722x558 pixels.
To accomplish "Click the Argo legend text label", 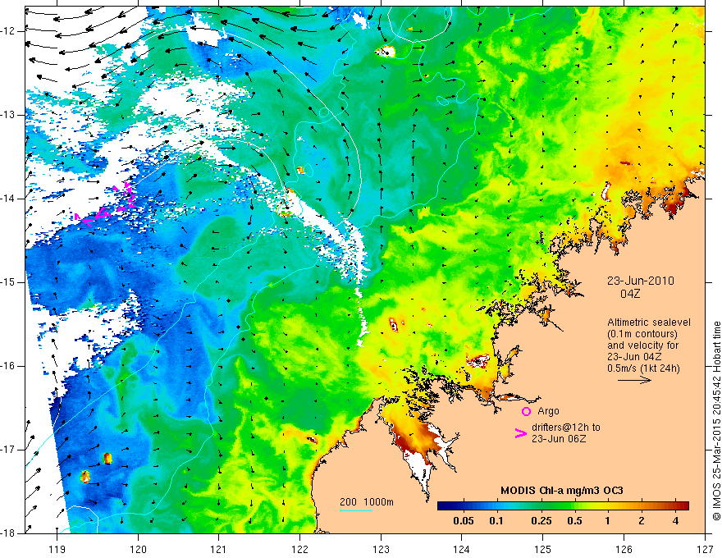I will (x=548, y=411).
